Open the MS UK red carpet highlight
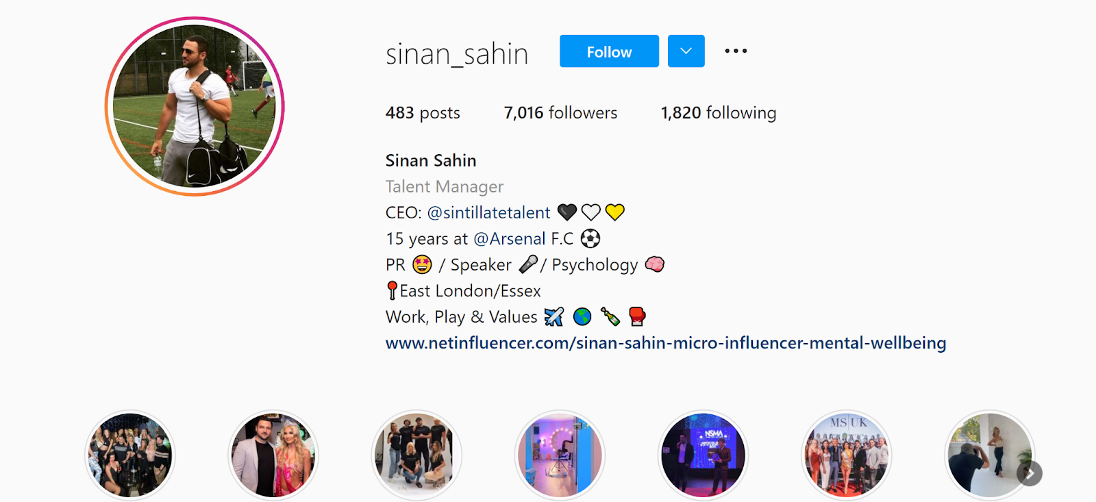1096x502 pixels. pos(846,455)
